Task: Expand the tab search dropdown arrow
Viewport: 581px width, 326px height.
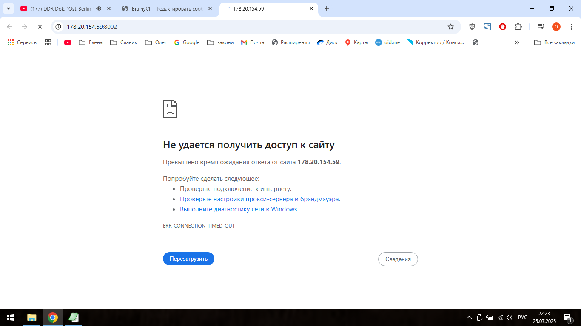Action: click(8, 8)
